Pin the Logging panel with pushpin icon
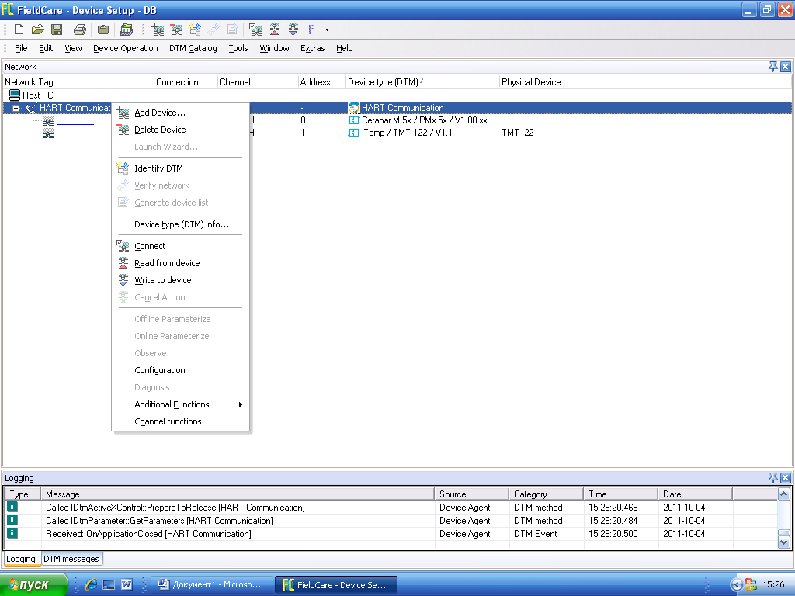Viewport: 795px width, 596px height. [x=772, y=477]
